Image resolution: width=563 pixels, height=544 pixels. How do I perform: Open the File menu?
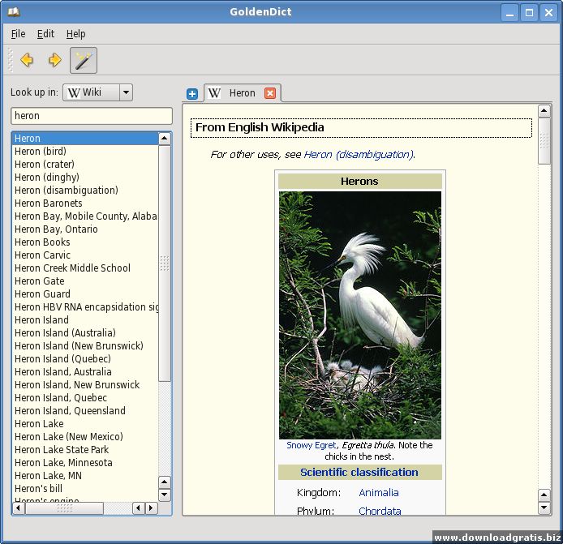(x=19, y=34)
